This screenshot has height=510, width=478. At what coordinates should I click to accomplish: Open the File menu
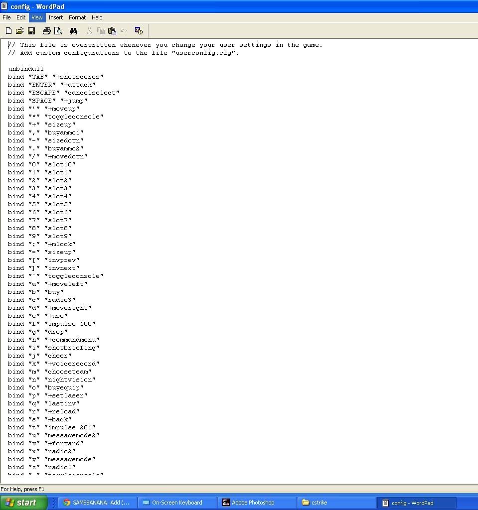tap(6, 17)
